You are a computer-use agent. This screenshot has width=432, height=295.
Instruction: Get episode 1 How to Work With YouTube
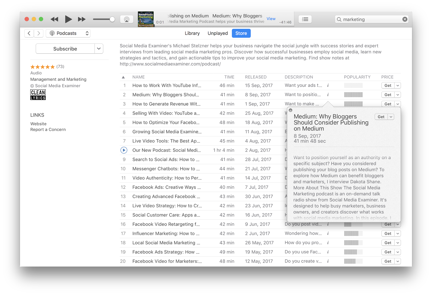coord(388,85)
